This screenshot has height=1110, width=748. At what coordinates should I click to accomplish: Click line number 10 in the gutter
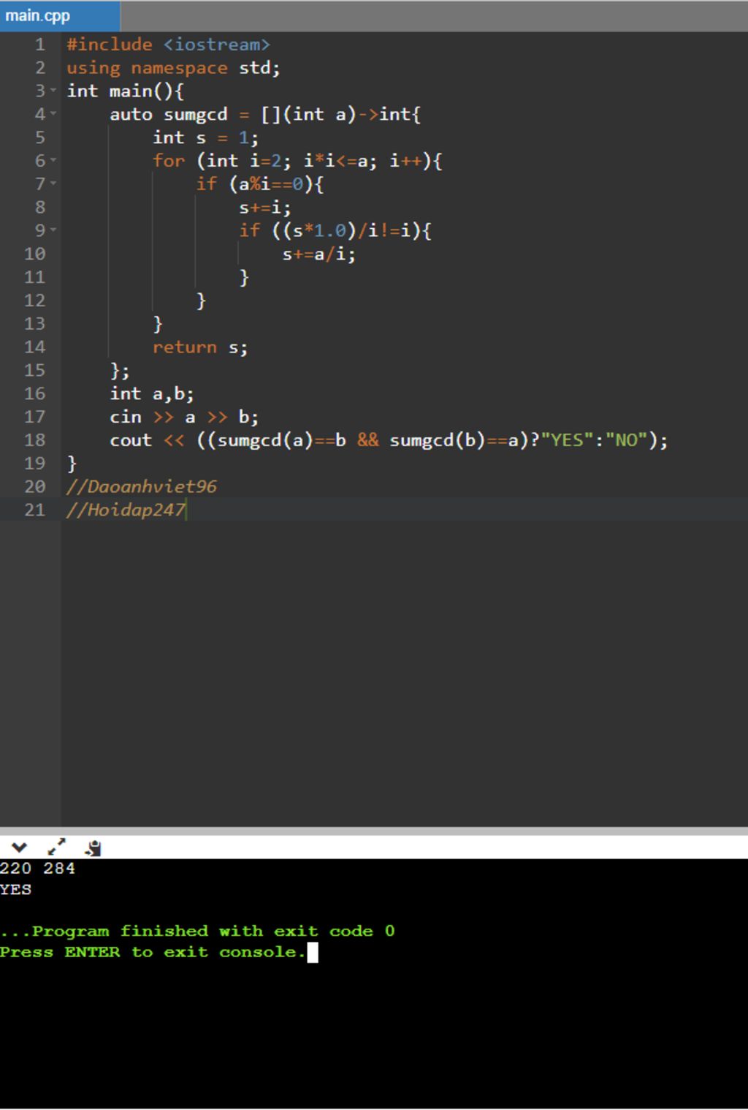pos(35,254)
